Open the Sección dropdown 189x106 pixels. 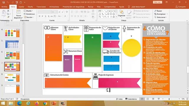click(x=29, y=17)
